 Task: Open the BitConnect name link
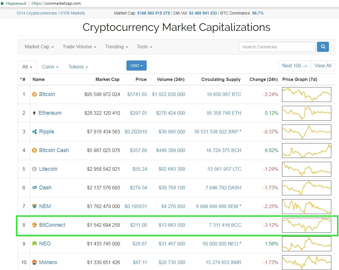click(52, 225)
